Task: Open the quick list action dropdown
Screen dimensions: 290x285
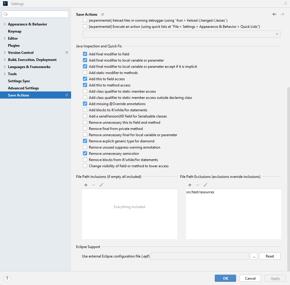Action: [182, 34]
